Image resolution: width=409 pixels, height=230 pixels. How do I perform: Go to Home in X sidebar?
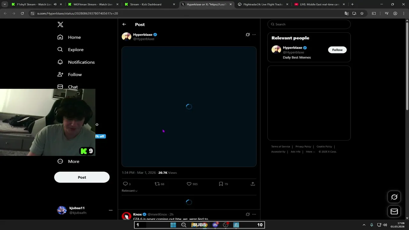point(69,37)
